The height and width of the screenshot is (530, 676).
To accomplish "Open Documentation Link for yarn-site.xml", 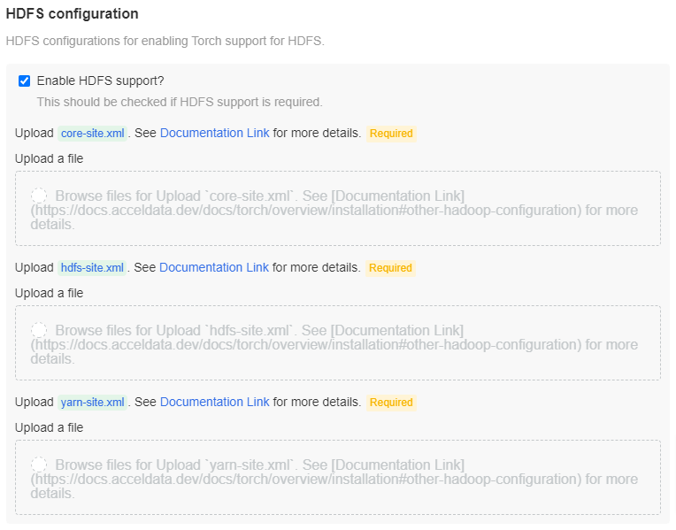I will click(x=214, y=402).
